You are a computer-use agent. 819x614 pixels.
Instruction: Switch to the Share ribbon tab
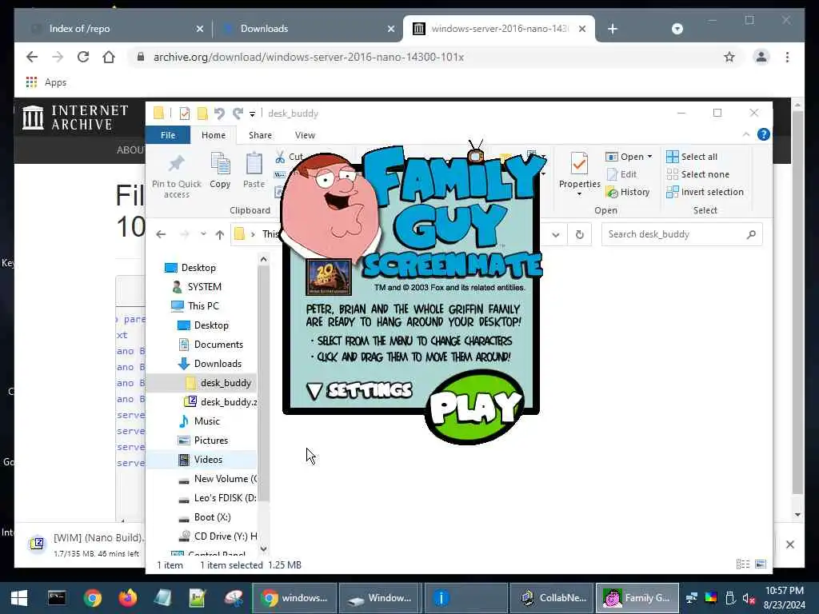pos(260,135)
